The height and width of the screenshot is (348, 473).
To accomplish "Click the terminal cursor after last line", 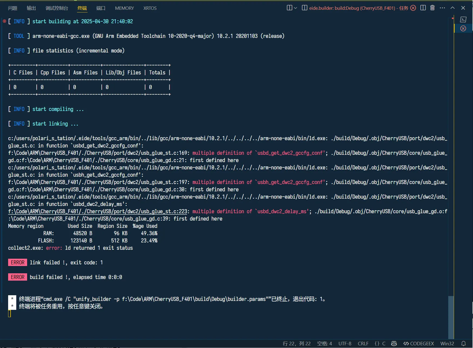I will pyautogui.click(x=9, y=314).
